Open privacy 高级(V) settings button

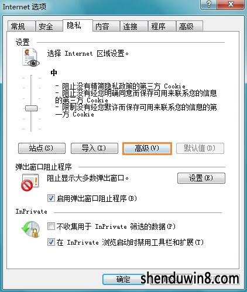pos(147,149)
